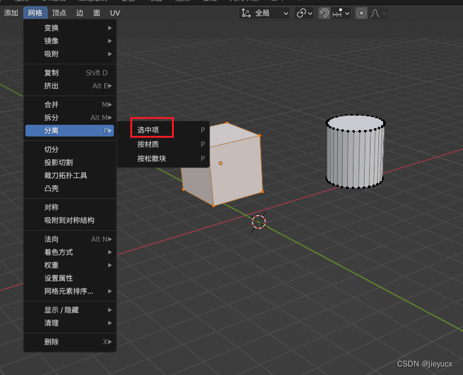Open proportional editing falloff curve dropdown
Screen dimensions: 463x375
[x=378, y=13]
